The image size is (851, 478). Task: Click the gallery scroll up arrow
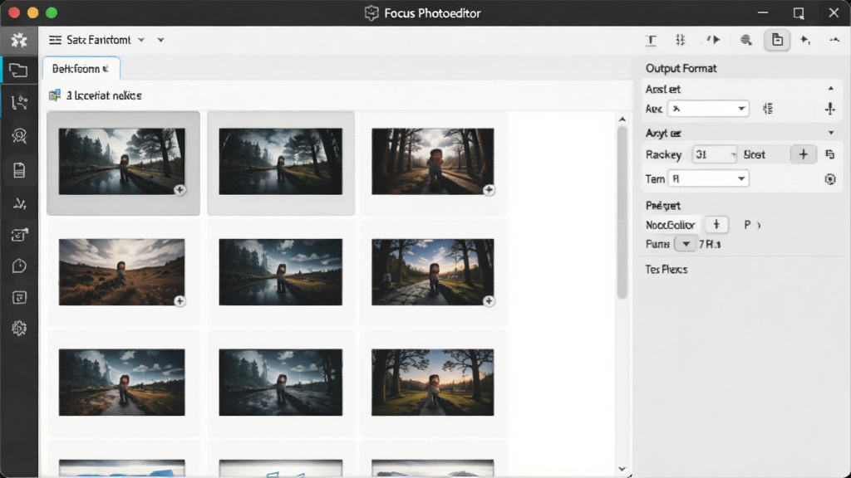click(622, 119)
